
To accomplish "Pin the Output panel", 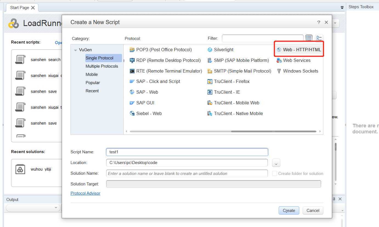I will 334,199.
